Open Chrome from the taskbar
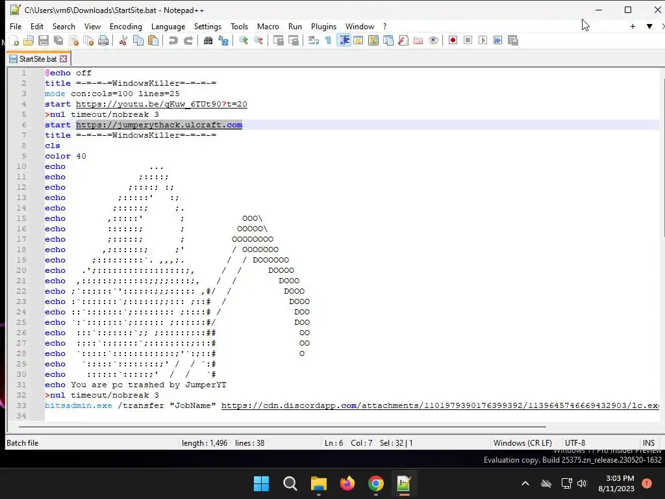Image resolution: width=665 pixels, height=499 pixels. pos(376,483)
